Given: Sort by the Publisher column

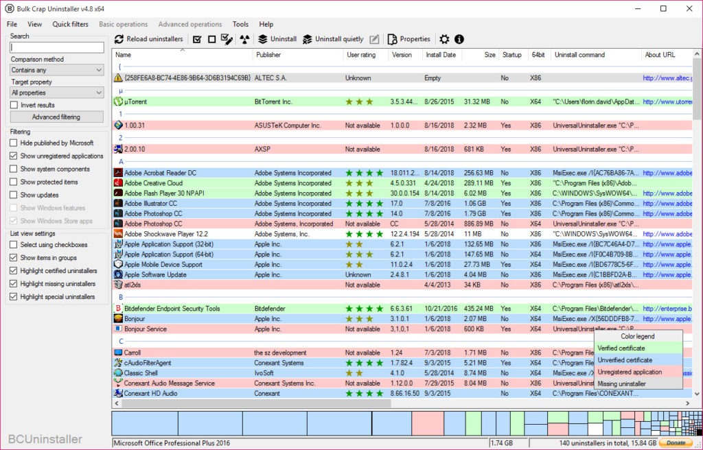Looking at the screenshot, I should (298, 55).
